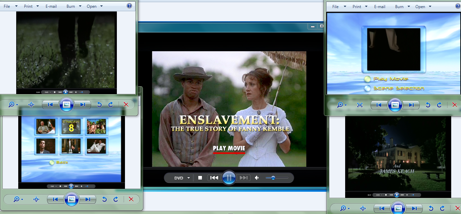Click Fit to window icon in dark grass image window
The image size is (461, 214).
(31, 104)
